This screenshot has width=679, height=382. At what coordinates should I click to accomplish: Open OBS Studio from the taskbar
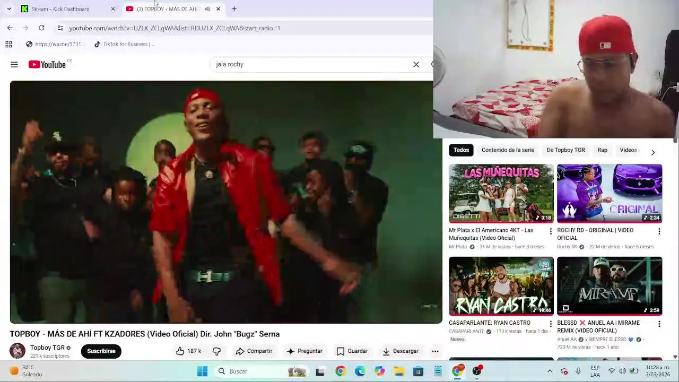pyautogui.click(x=477, y=371)
